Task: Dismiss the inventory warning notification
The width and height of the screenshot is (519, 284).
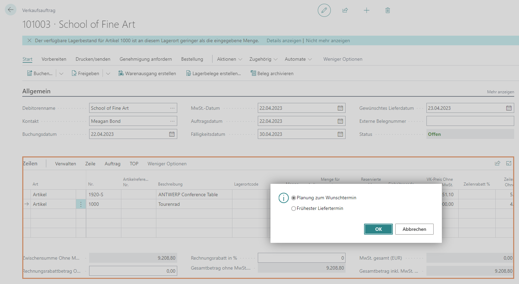Action: point(29,40)
